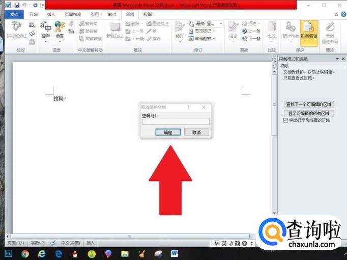Click Show All Editable Regions button
Image resolution: width=347 pixels, height=260 pixels.
[309, 113]
